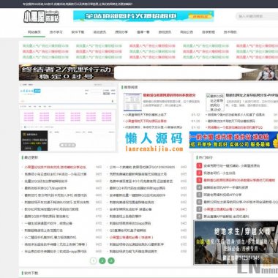Screen dimensions: 278x278
Task: Click the 小黑屋 site logo in header
Action: [42, 17]
